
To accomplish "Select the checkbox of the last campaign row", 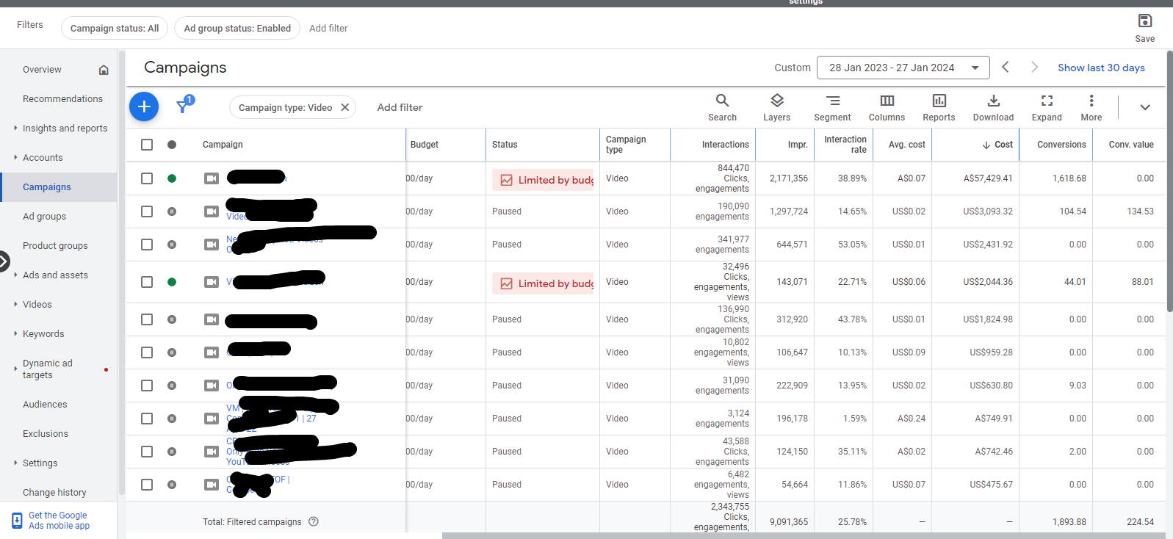I will [x=147, y=485].
